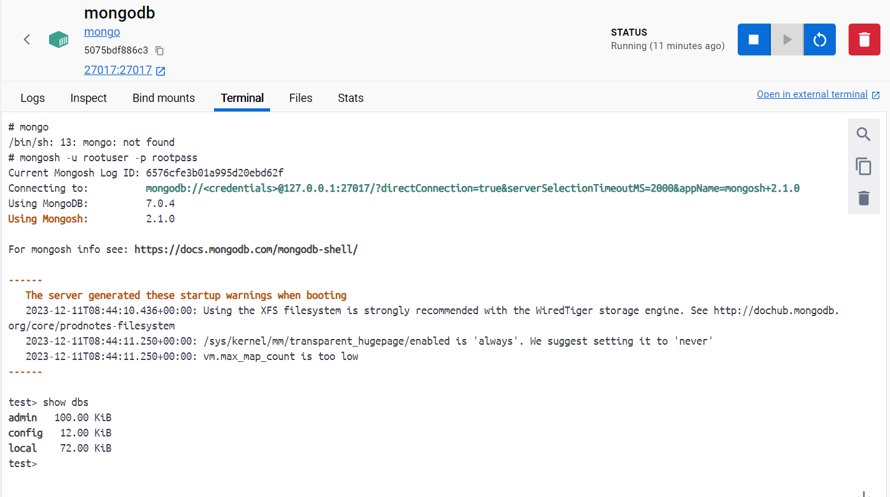Click the config database row
Screen dimensions: 890x497
tap(60, 433)
